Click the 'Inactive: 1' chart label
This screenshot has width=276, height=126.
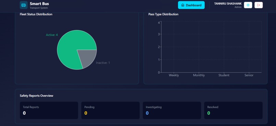click(103, 63)
